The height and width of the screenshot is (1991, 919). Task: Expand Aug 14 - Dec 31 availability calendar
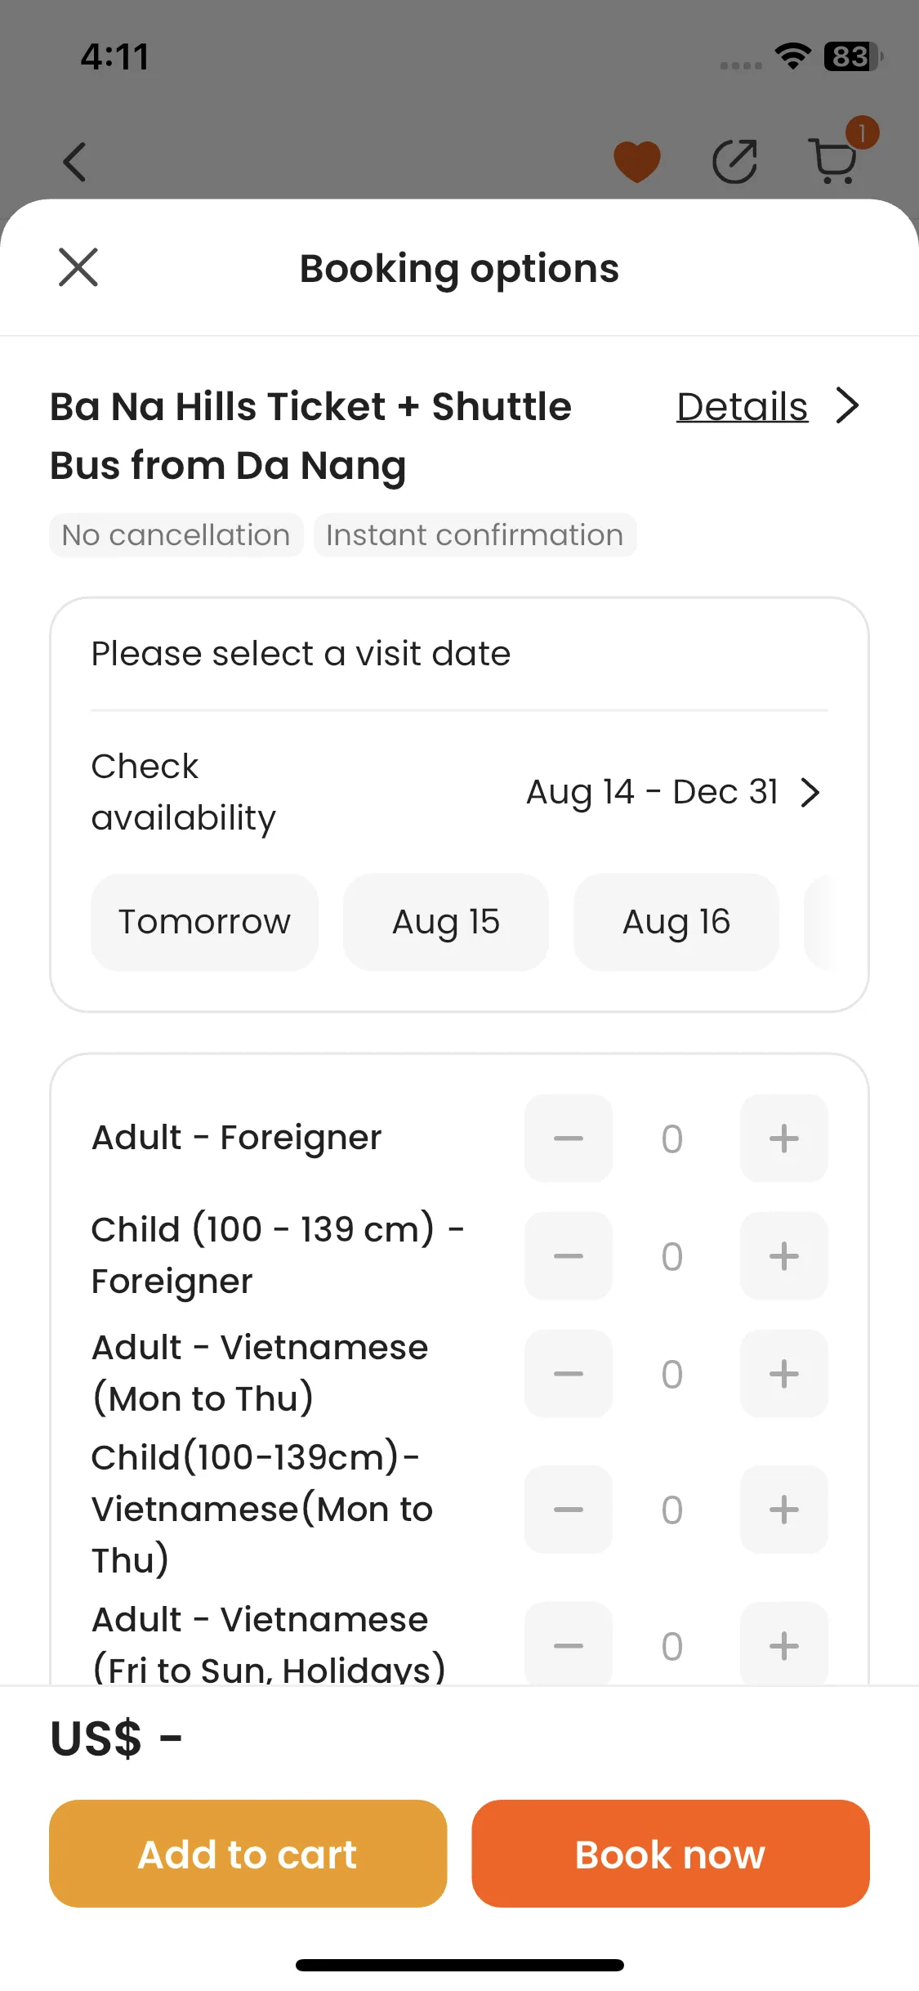[x=673, y=792]
